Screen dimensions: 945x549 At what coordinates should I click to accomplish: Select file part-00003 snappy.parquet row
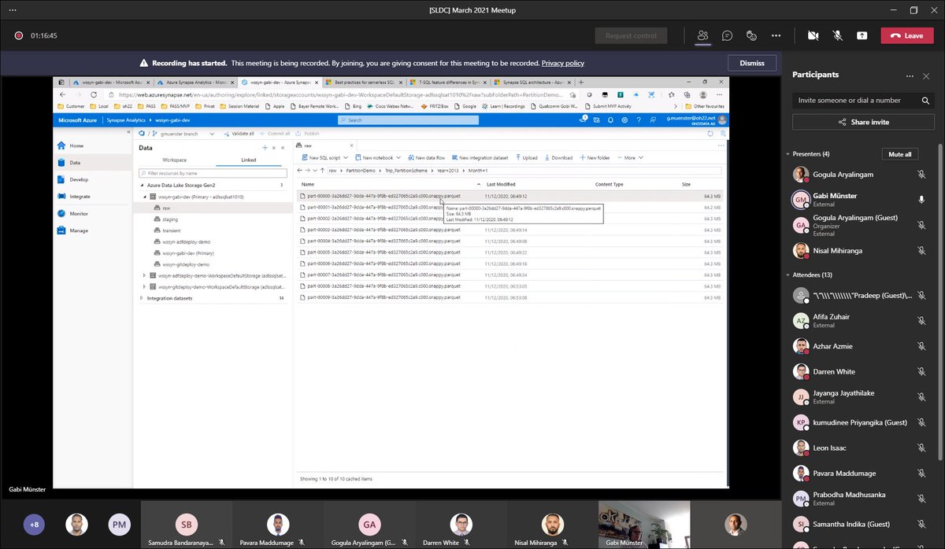510,230
